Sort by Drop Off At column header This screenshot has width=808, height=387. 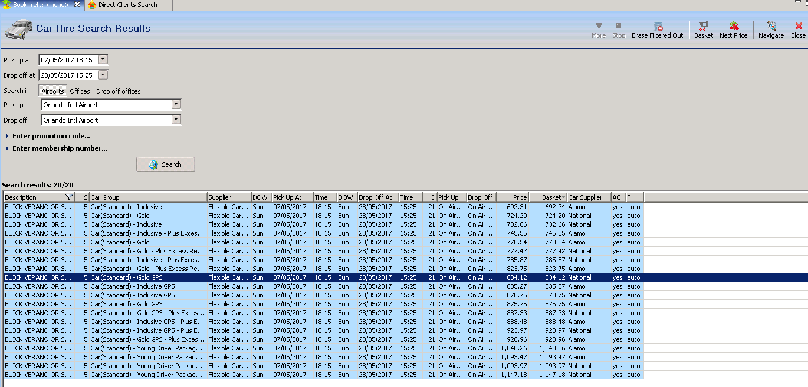pyautogui.click(x=377, y=197)
